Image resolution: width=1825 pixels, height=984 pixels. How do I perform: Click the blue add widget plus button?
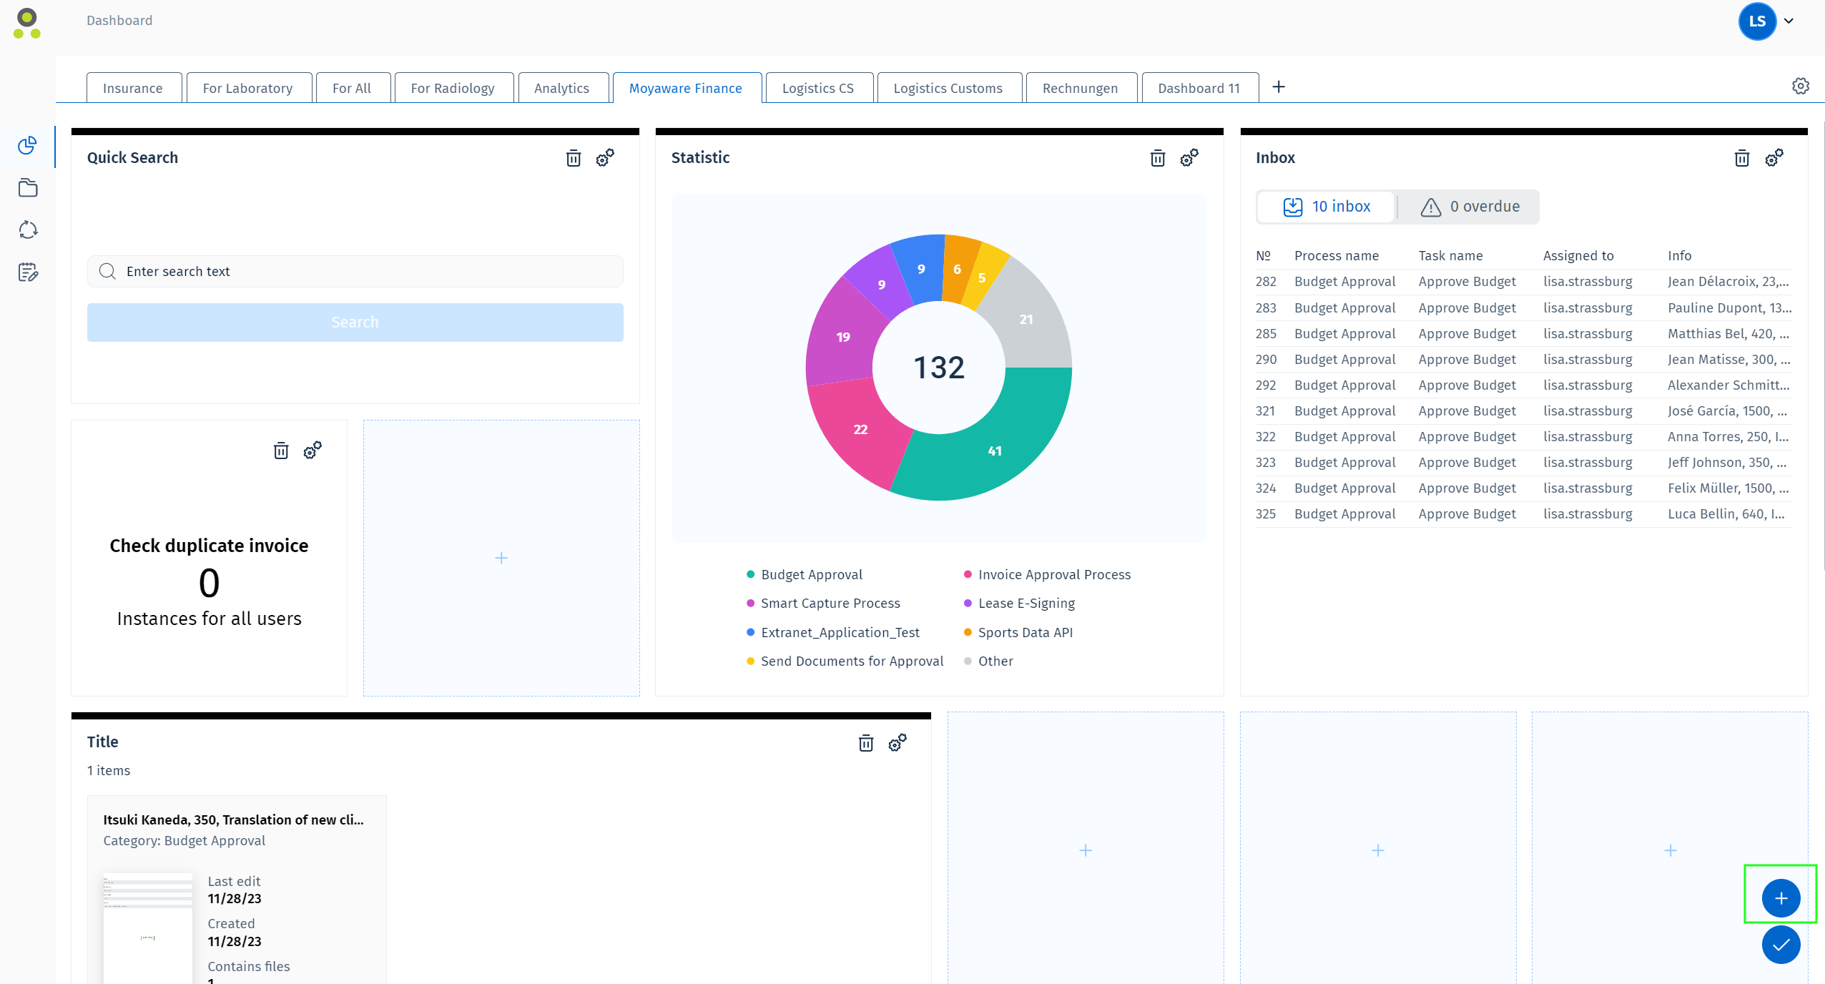pyautogui.click(x=1781, y=898)
